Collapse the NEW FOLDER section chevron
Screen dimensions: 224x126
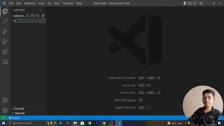click(12, 16)
